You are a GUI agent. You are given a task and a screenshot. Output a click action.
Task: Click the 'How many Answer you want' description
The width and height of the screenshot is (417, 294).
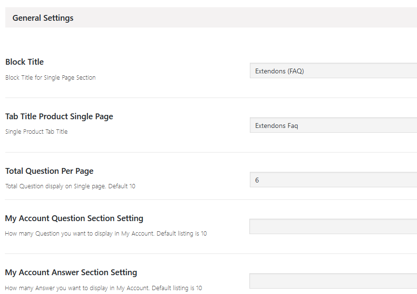coord(103,288)
